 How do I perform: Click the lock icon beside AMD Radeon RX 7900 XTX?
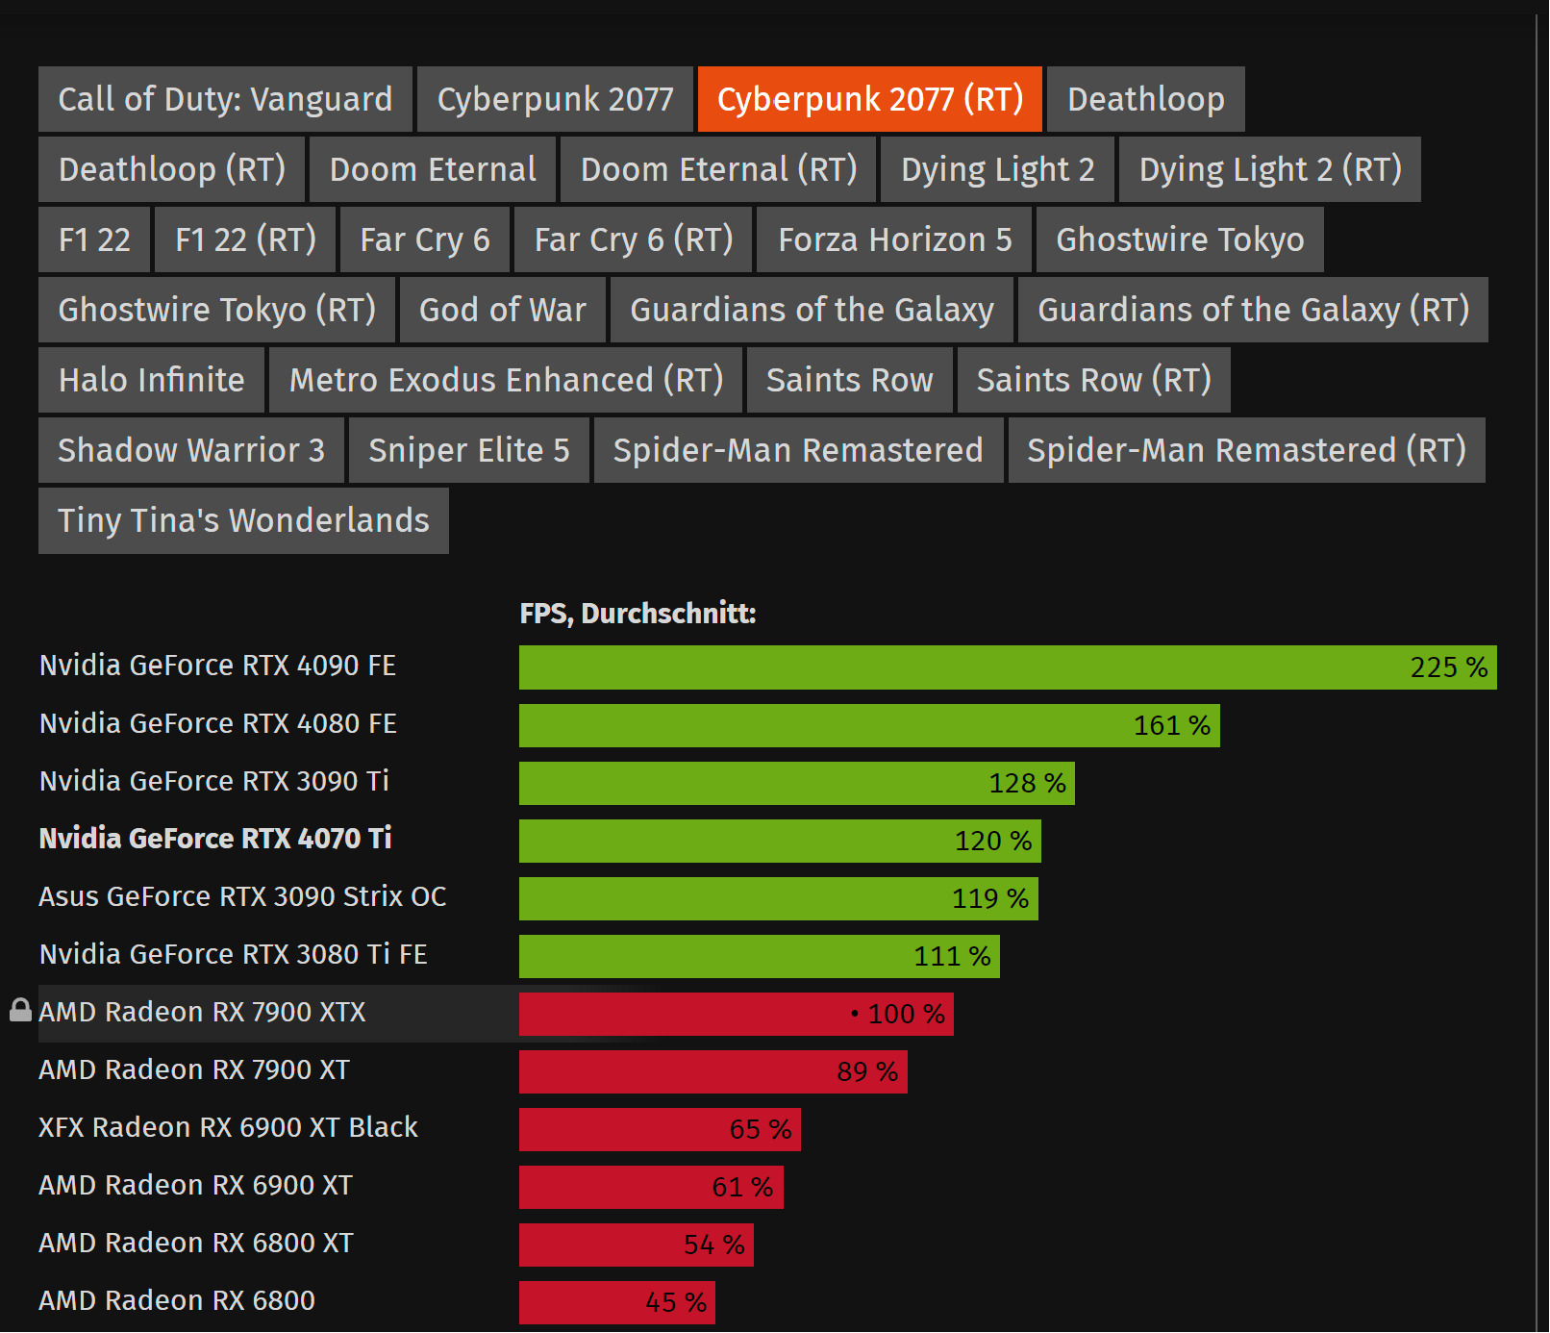(x=20, y=1010)
